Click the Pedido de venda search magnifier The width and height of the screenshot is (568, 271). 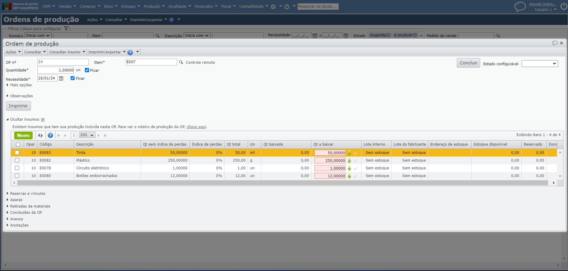[498, 36]
